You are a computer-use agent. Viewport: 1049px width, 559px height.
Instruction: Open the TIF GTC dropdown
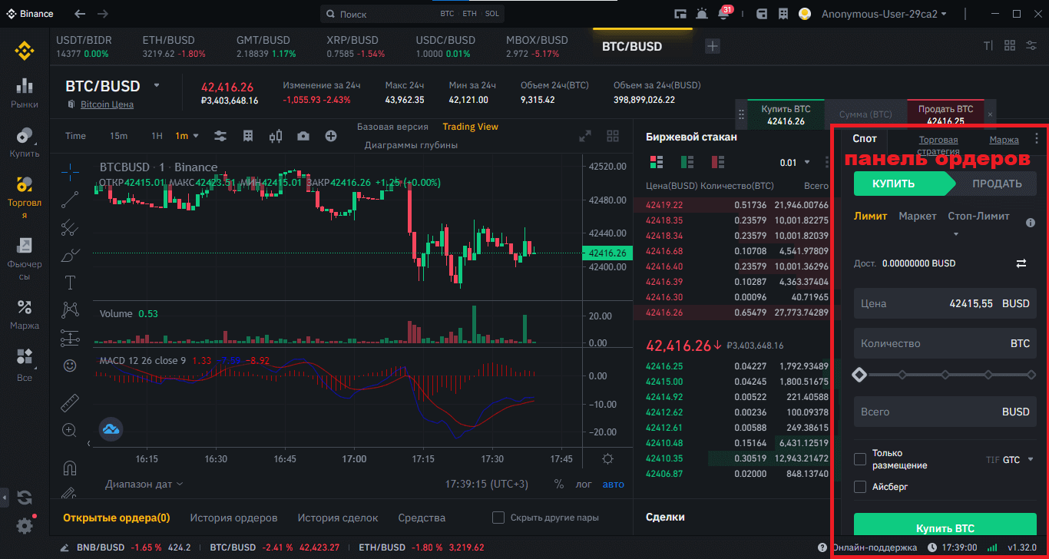(1015, 460)
